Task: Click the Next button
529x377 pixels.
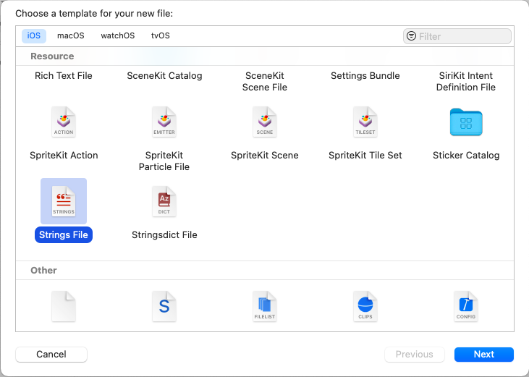Action: click(484, 355)
